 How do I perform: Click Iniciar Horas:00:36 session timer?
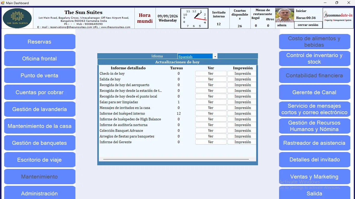(x=306, y=15)
